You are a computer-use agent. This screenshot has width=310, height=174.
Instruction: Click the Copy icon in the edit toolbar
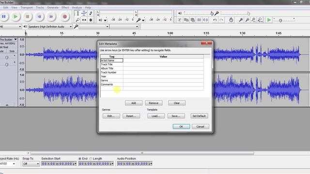[186, 20]
